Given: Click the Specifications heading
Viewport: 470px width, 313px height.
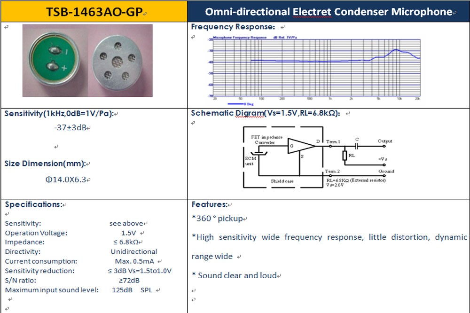Looking at the screenshot, I should [33, 204].
